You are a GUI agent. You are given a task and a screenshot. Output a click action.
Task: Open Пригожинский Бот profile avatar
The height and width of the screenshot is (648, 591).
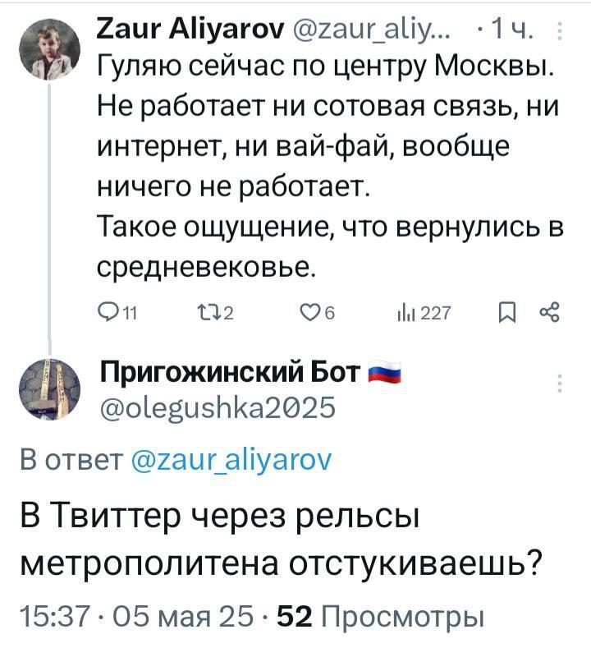(49, 387)
